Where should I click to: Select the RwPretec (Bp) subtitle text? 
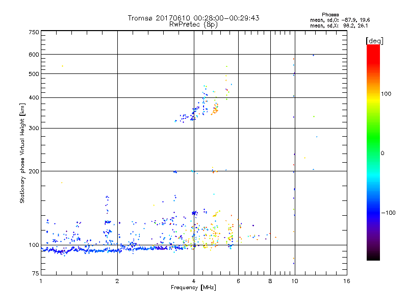coord(193,24)
